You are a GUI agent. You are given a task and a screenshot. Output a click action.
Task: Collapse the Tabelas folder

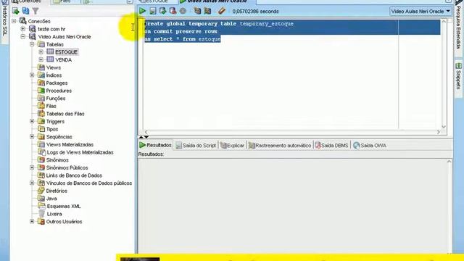32,44
